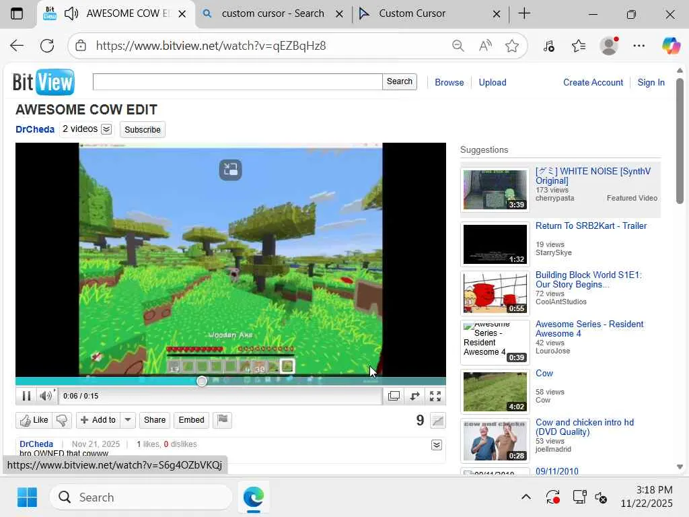Image resolution: width=689 pixels, height=517 pixels.
Task: Go to Create Account
Action: (x=593, y=82)
